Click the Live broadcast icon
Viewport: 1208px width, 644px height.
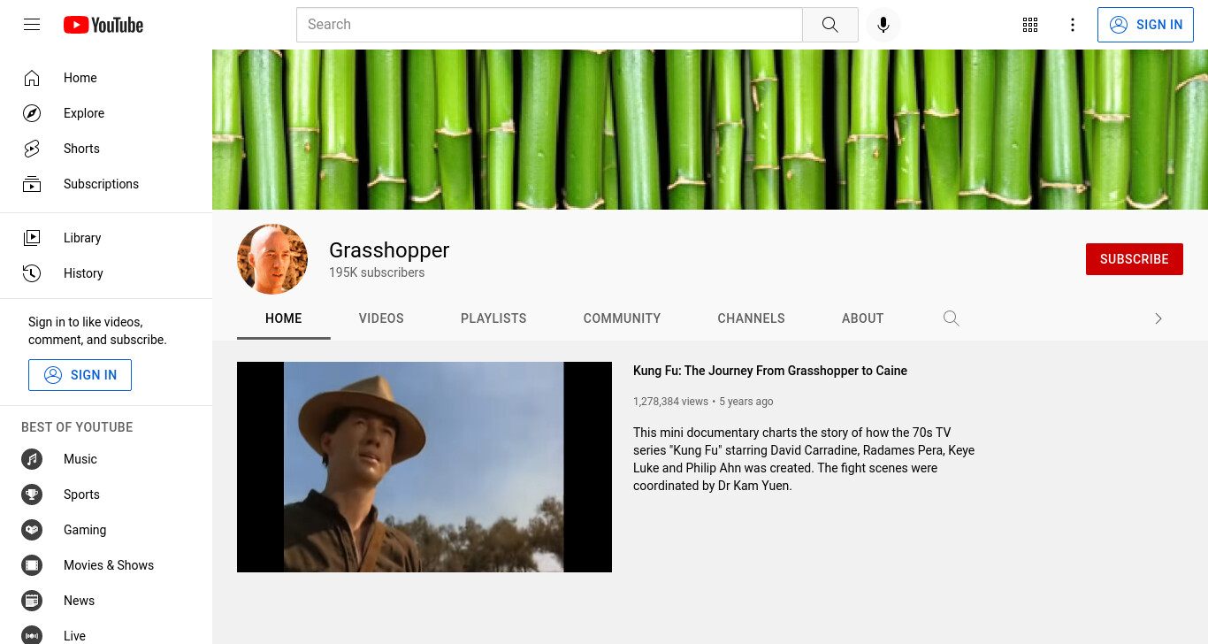pyautogui.click(x=32, y=636)
